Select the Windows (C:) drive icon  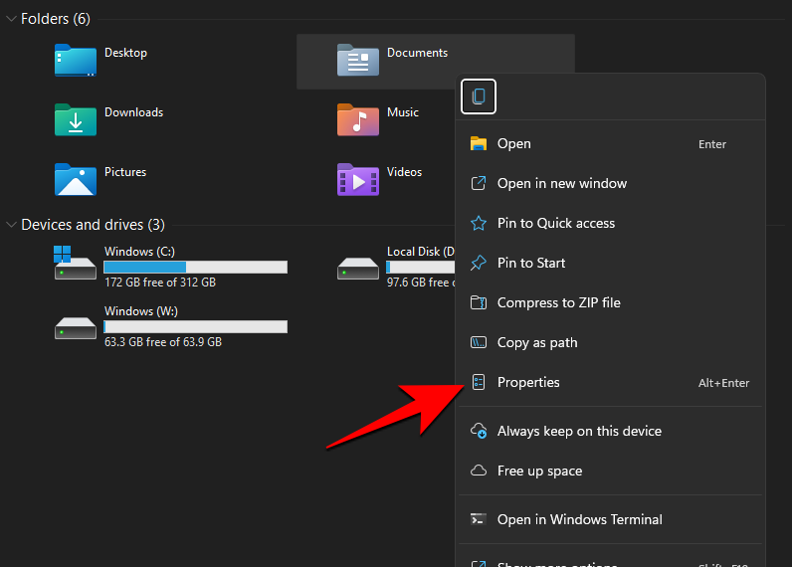tap(75, 263)
